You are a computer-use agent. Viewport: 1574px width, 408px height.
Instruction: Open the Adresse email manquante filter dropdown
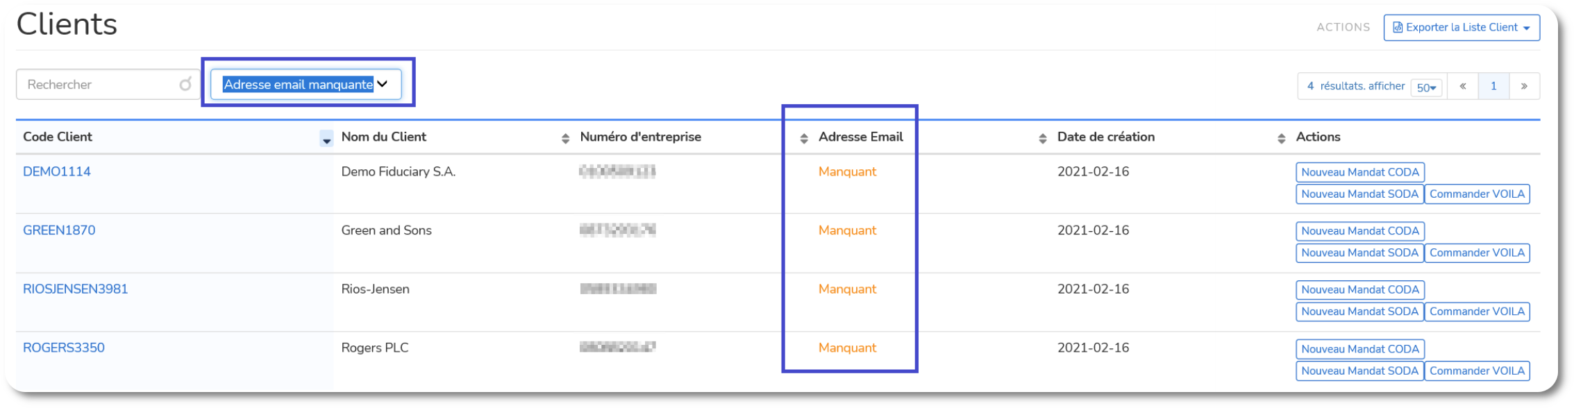tap(306, 84)
